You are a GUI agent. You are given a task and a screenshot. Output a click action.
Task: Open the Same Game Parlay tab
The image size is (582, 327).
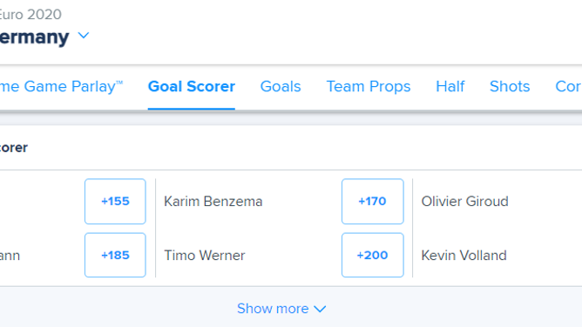click(61, 87)
